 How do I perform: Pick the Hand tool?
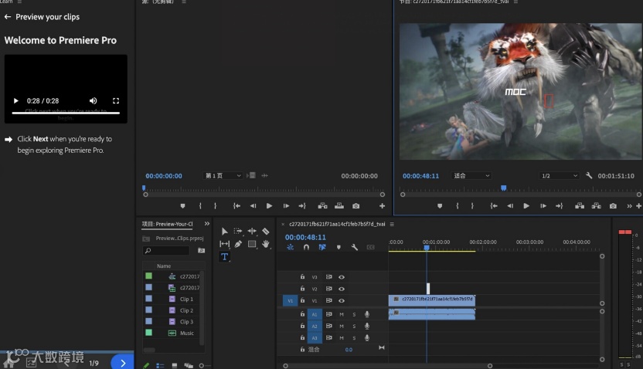click(265, 244)
